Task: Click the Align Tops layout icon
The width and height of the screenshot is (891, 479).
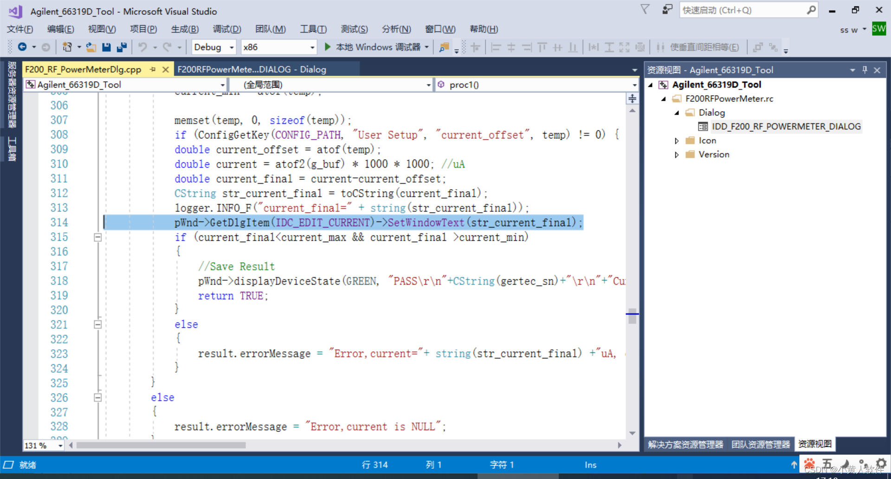Action: click(542, 47)
